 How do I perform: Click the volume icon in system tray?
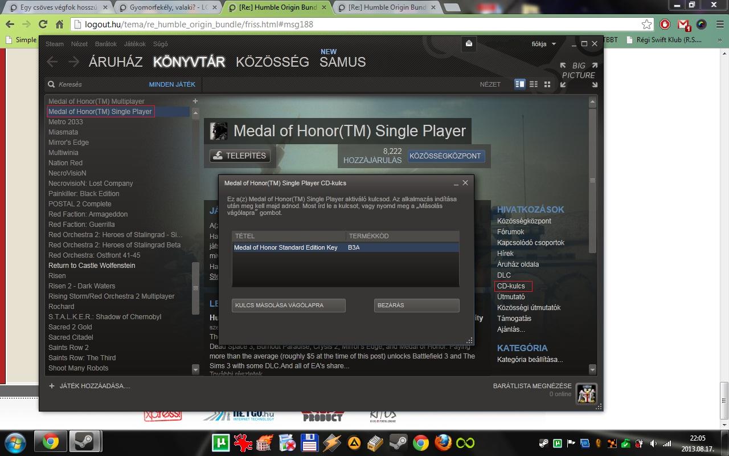tap(653, 443)
